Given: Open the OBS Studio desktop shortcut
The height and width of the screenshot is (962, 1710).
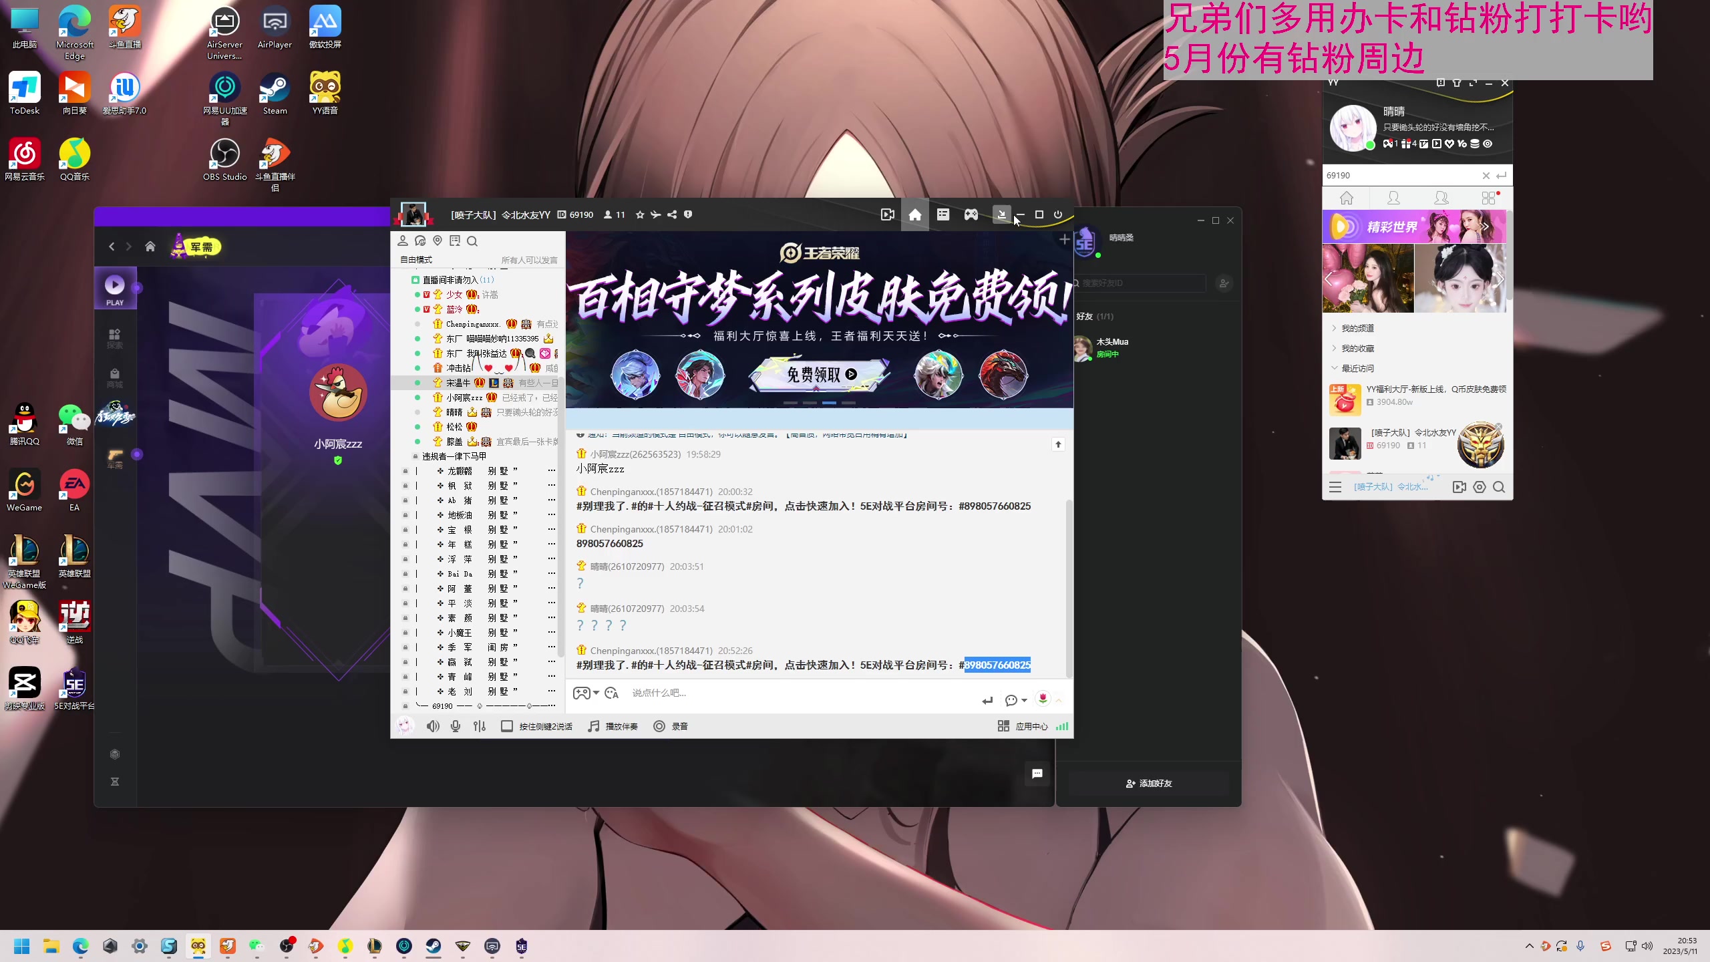Looking at the screenshot, I should [225, 160].
